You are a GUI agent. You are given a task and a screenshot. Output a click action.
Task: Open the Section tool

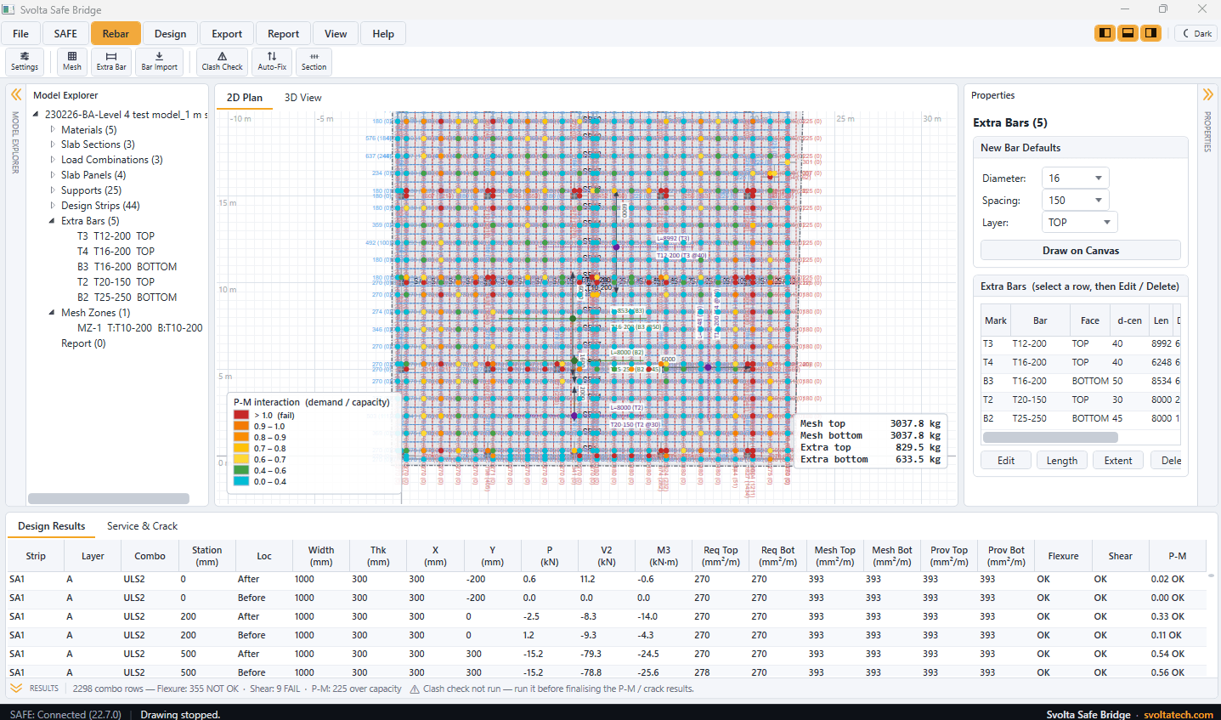[314, 61]
